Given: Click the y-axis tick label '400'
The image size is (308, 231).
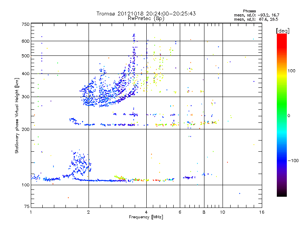Looking at the screenshot, I should pos(25,74).
